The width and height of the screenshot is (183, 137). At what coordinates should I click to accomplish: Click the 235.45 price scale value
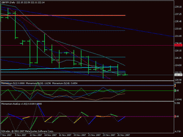178,21
